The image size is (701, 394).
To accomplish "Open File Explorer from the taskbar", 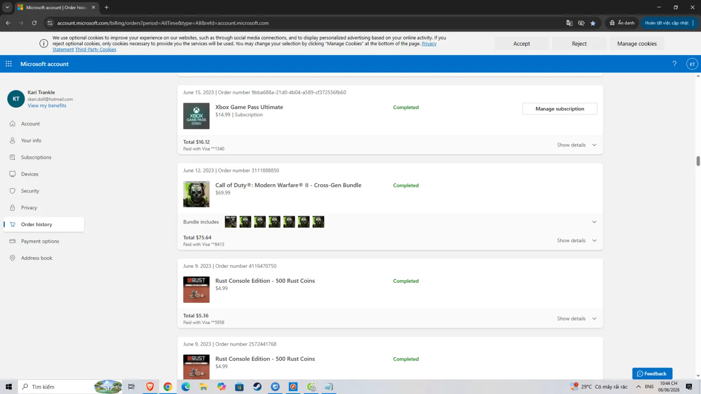I will coord(204,387).
